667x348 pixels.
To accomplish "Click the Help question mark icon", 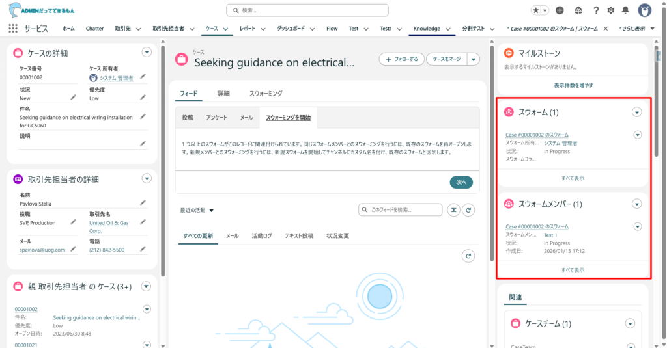I will [595, 10].
